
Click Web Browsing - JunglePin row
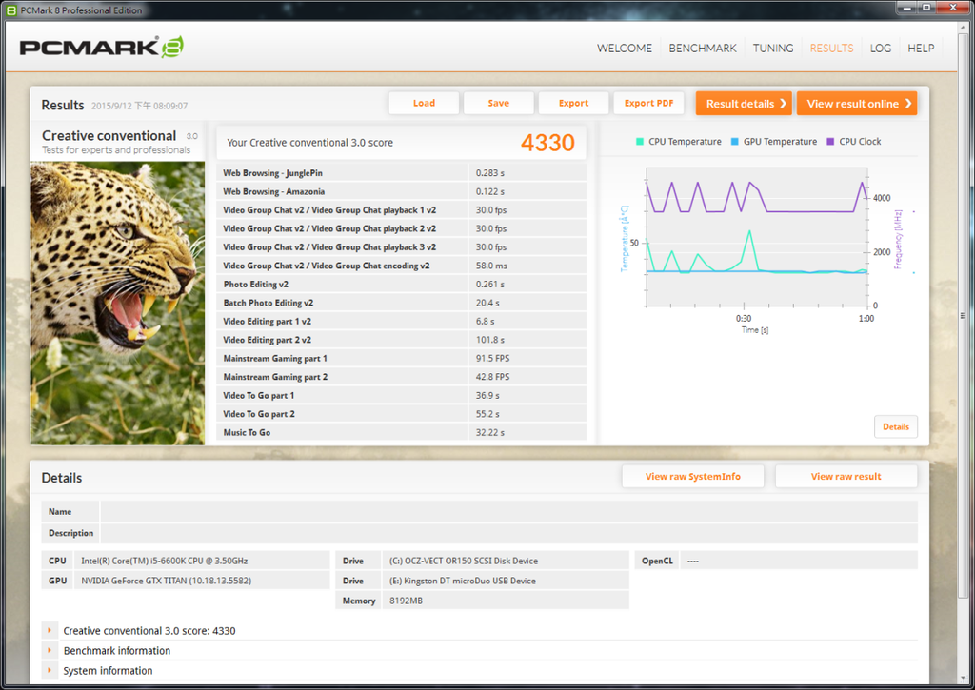(x=401, y=173)
